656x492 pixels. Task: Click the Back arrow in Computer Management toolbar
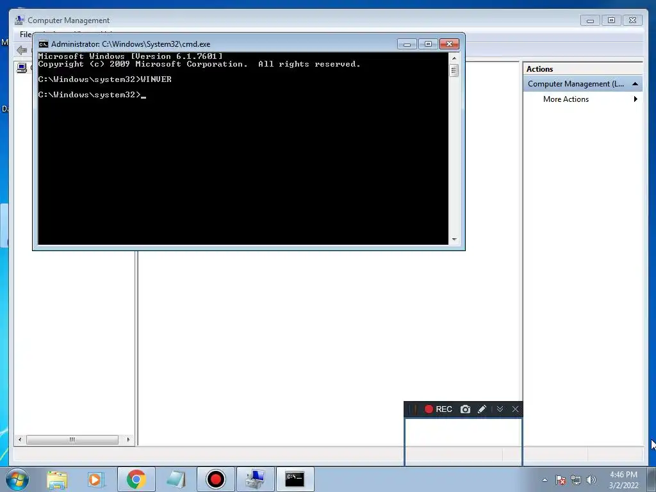point(22,51)
